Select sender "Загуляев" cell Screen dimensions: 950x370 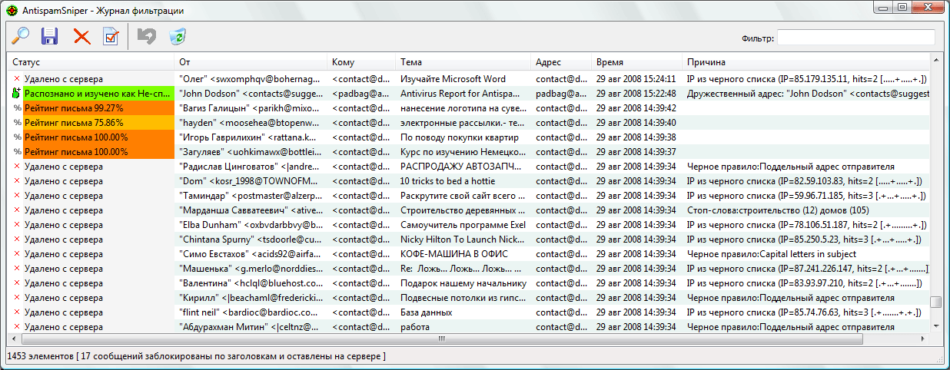point(251,151)
